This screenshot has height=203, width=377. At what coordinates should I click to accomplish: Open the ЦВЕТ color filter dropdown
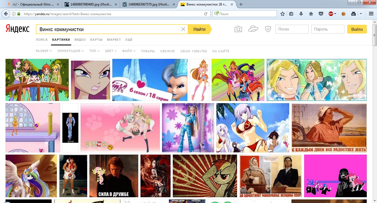coord(111,51)
